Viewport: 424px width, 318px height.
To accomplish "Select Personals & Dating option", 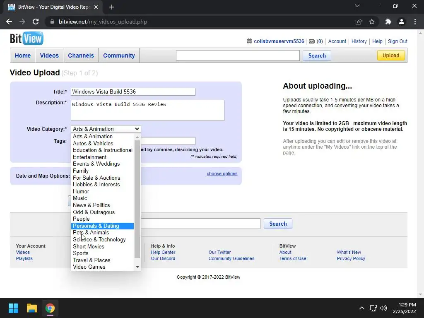I will [x=103, y=226].
